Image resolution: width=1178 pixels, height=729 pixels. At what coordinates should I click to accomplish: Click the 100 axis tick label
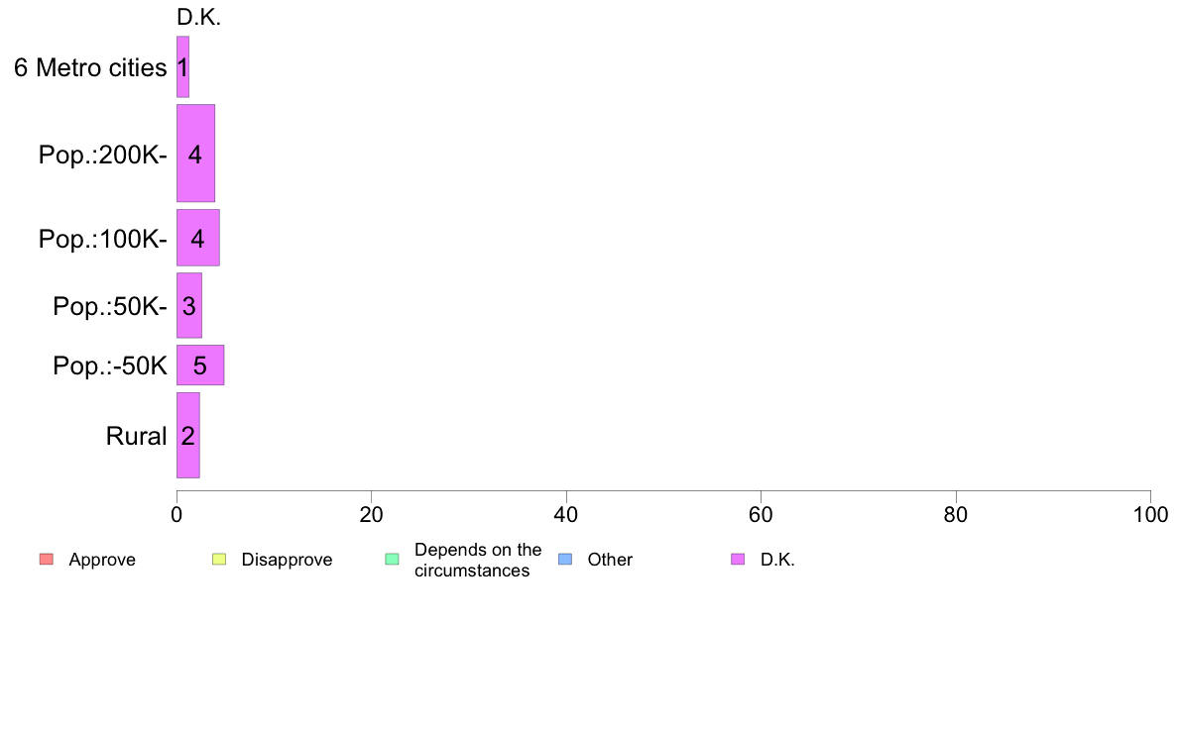pos(1150,515)
